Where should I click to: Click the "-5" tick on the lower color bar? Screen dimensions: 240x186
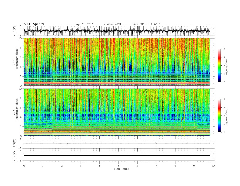[223, 116]
